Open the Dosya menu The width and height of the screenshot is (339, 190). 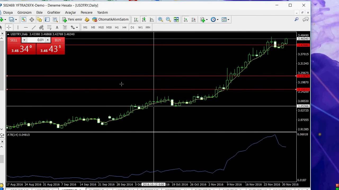click(x=8, y=12)
